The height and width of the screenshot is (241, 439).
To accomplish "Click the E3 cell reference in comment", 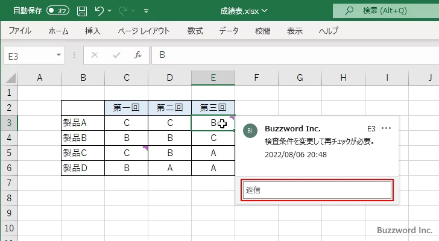I will (x=371, y=128).
